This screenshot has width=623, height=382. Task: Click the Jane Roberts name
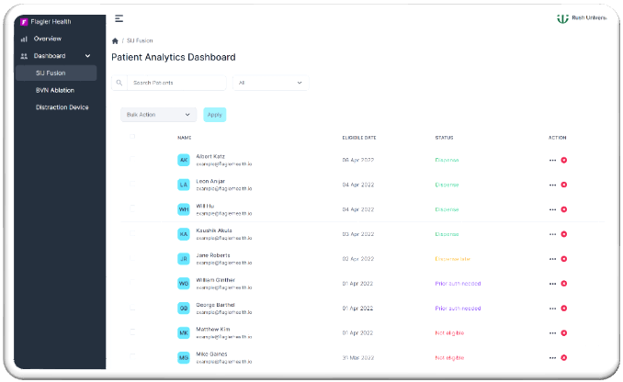tap(213, 255)
